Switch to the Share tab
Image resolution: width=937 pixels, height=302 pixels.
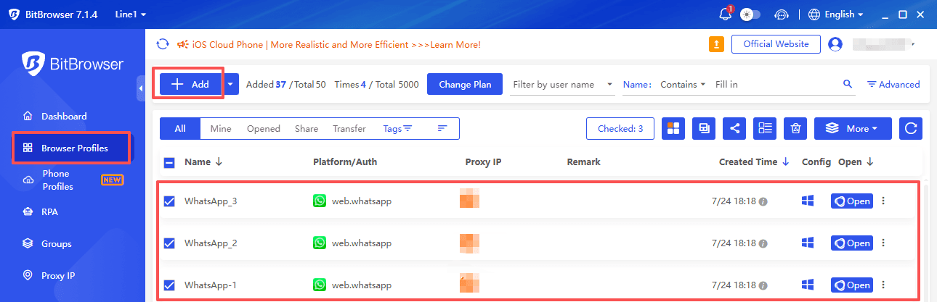(x=307, y=128)
